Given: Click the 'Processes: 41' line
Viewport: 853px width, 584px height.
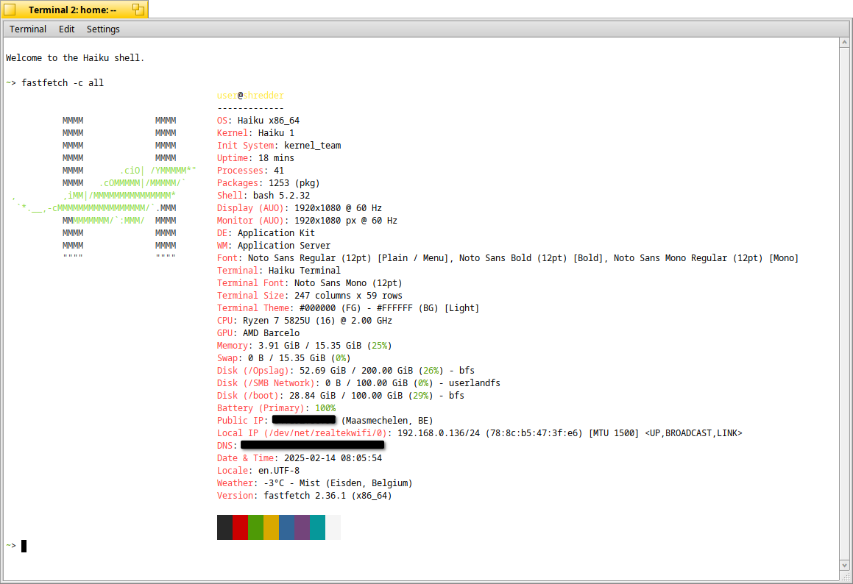Looking at the screenshot, I should pos(251,170).
